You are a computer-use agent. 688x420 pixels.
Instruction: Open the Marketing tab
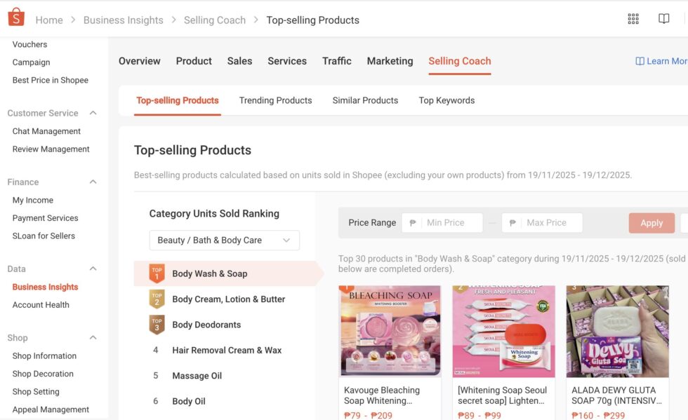(x=390, y=61)
